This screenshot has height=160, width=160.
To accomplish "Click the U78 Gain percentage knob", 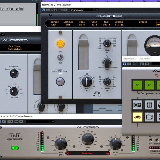I will coord(87,81).
